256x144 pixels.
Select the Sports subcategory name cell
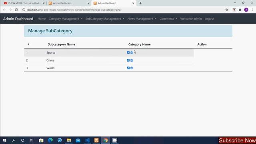(51, 52)
